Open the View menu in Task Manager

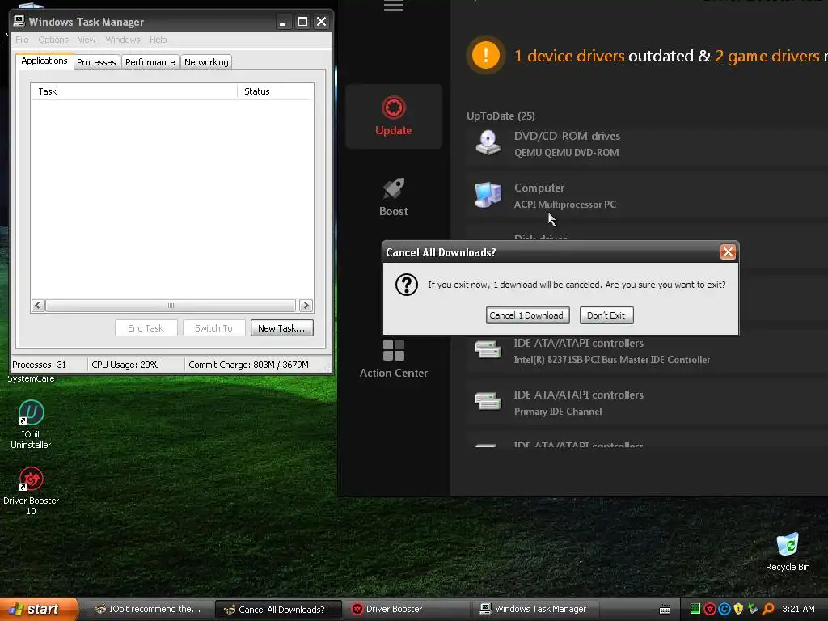pyautogui.click(x=87, y=40)
